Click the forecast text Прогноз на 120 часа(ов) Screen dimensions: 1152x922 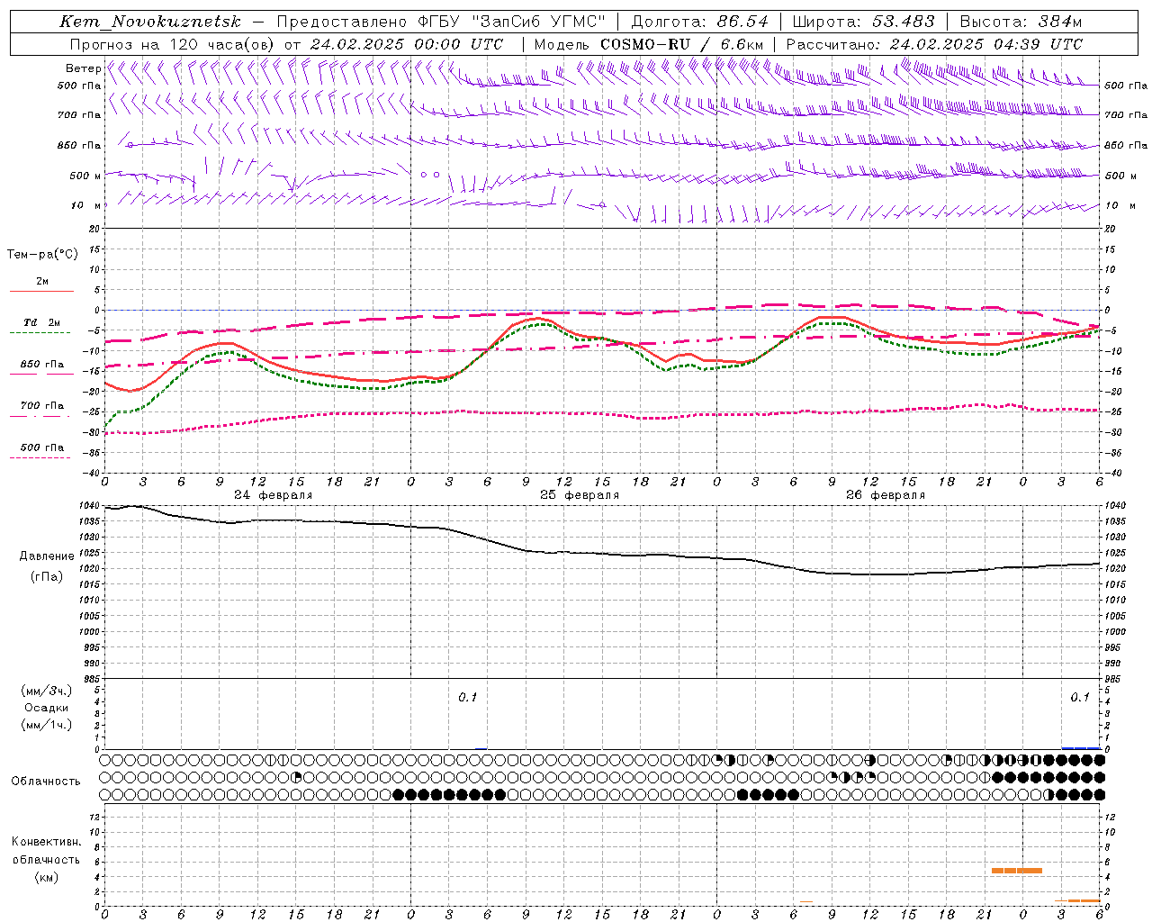[x=174, y=44]
